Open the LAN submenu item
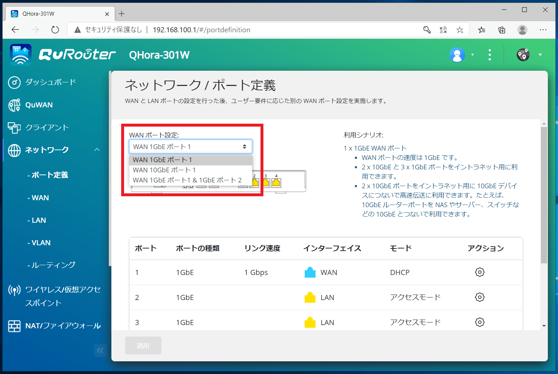 (37, 220)
